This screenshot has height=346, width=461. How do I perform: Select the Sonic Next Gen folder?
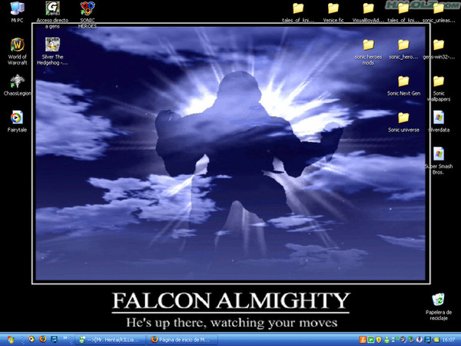(x=403, y=85)
